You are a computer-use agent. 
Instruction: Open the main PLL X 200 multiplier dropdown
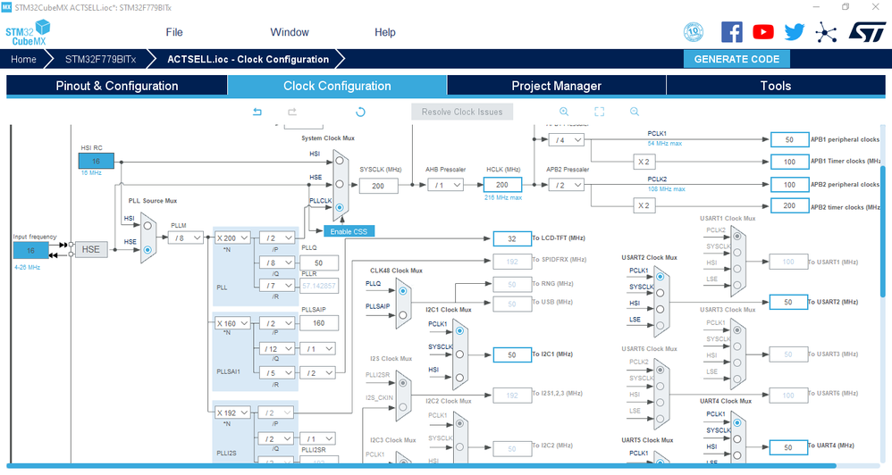point(232,237)
